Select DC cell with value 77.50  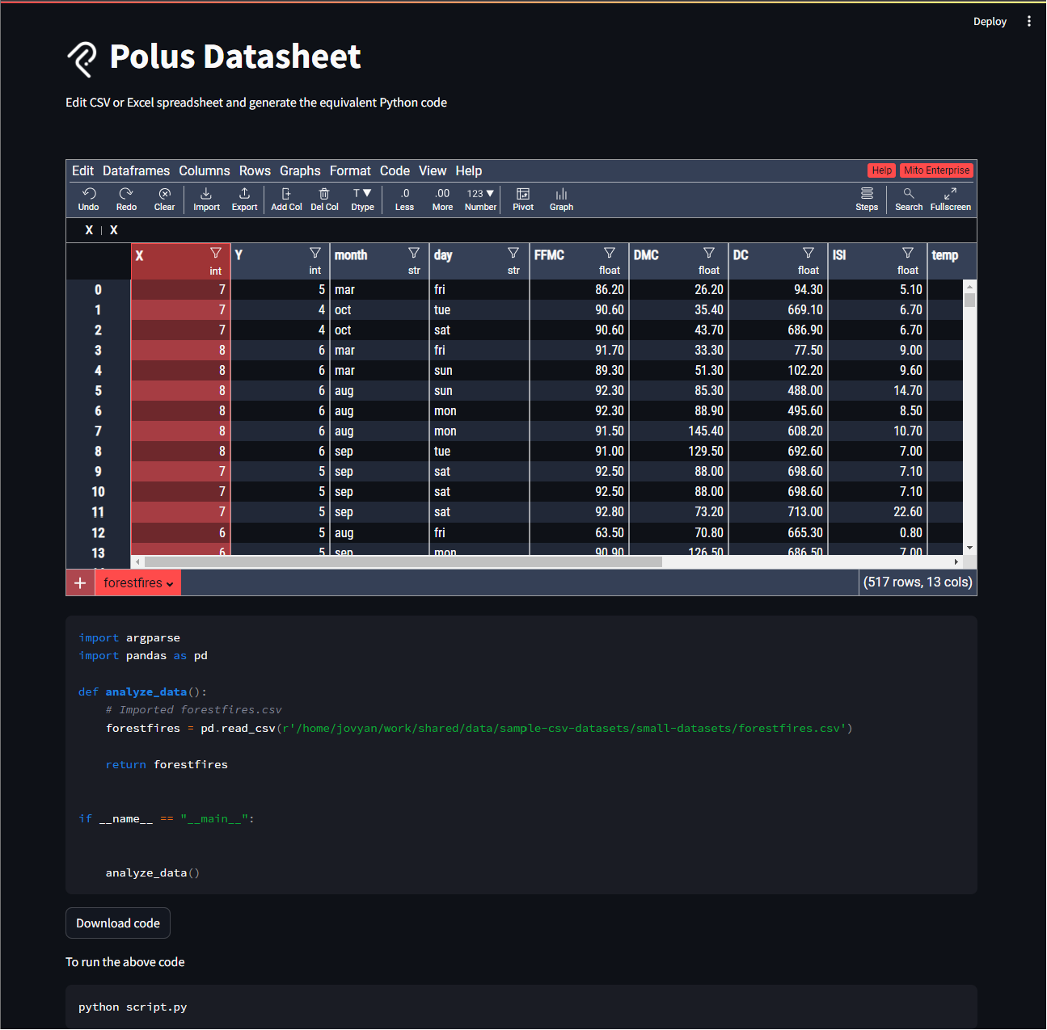(x=779, y=351)
